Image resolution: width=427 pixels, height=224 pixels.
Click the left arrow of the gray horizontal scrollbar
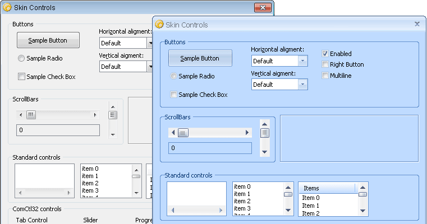click(21, 115)
